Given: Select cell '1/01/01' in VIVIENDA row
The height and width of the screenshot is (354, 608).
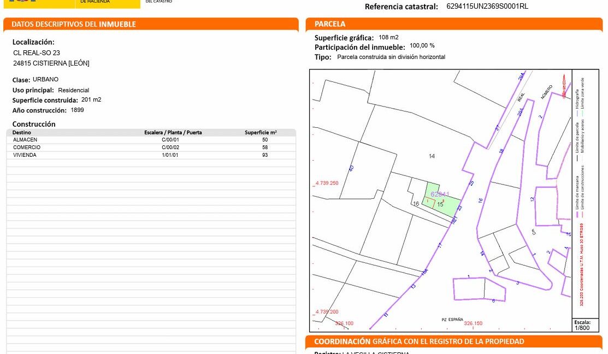Looking at the screenshot, I should (170, 155).
